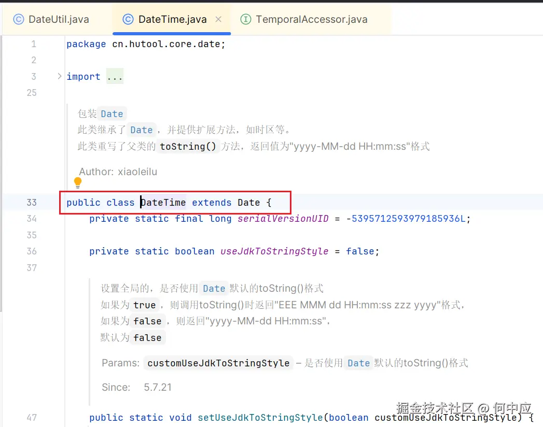Click toString() in the class doc comment
This screenshot has width=543, height=427.
pyautogui.click(x=188, y=146)
